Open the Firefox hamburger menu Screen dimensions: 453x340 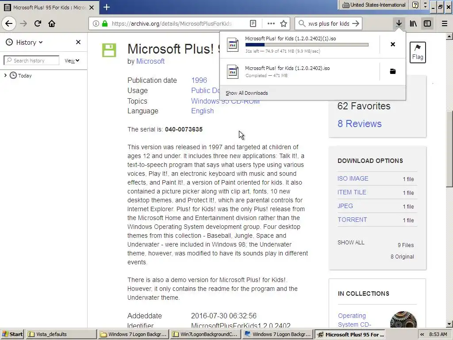point(445,23)
